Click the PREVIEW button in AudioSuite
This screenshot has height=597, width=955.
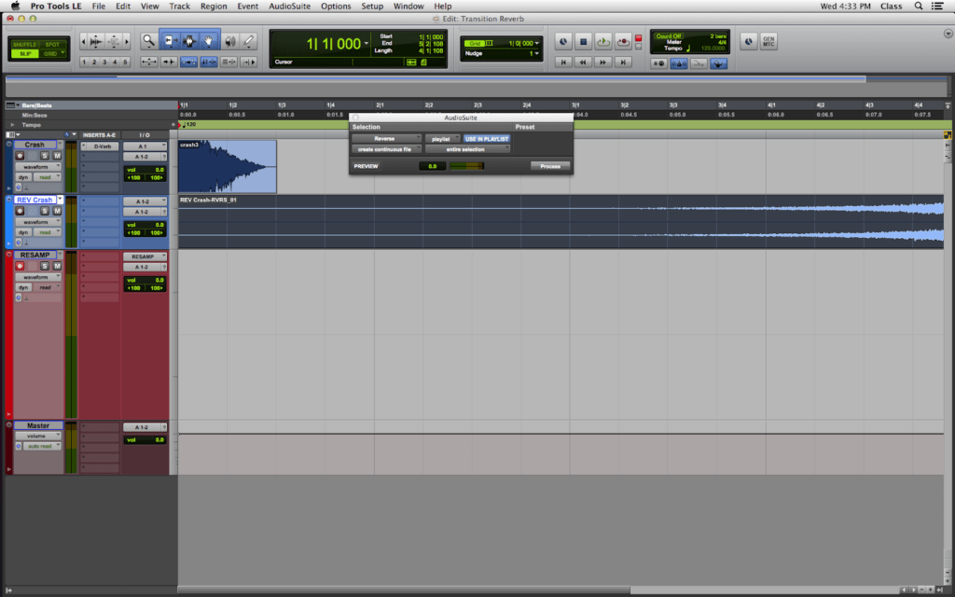tap(367, 166)
